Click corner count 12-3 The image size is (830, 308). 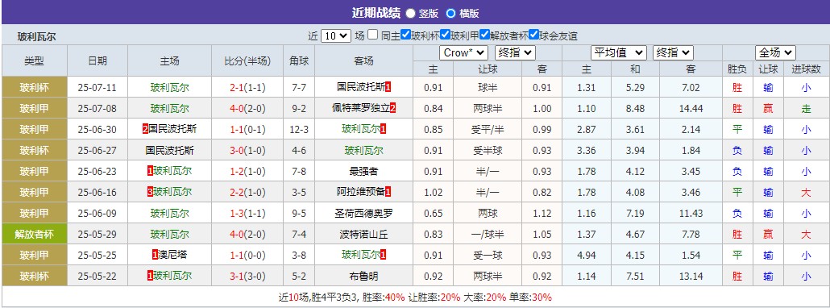coord(298,129)
